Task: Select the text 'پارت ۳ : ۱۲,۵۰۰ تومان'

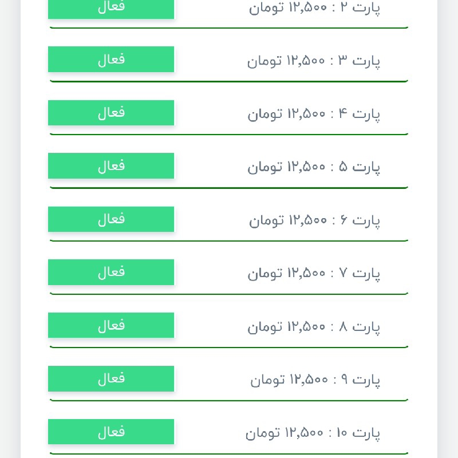Action: point(314,61)
